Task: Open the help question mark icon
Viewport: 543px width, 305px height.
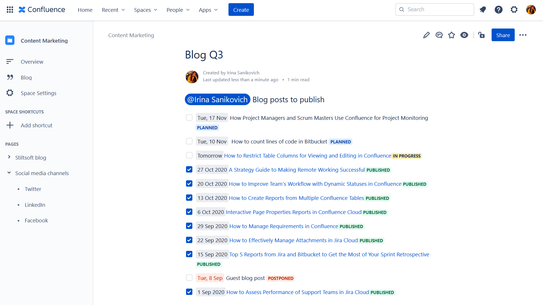Action: pos(499,10)
